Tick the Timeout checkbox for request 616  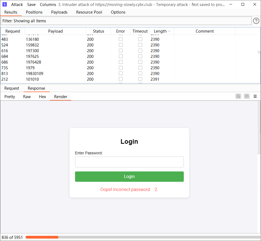pos(140,51)
